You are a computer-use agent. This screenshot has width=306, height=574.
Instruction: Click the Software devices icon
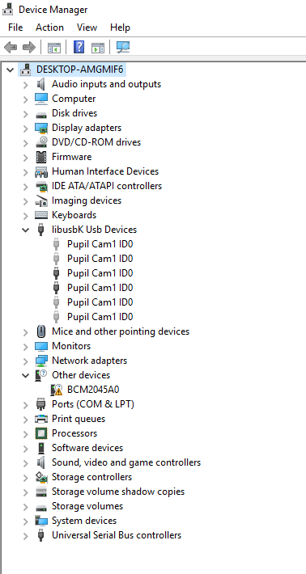(x=41, y=448)
